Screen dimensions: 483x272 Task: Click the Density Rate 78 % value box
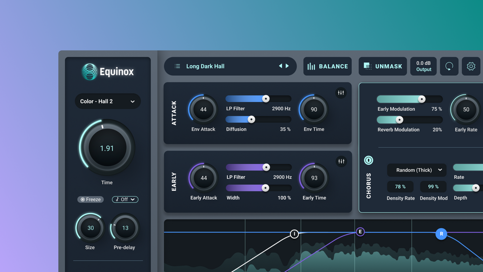tap(400, 186)
